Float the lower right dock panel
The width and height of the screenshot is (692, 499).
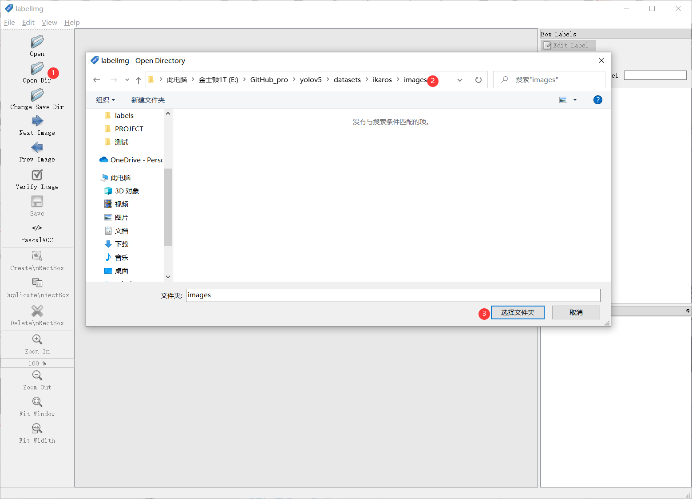click(x=687, y=311)
